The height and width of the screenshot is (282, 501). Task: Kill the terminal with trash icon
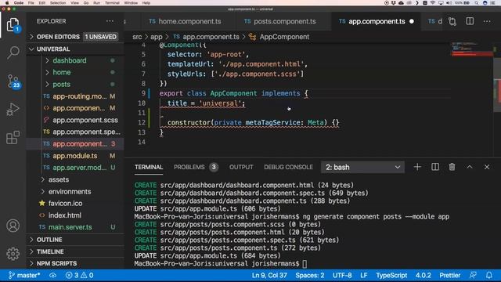click(452, 167)
